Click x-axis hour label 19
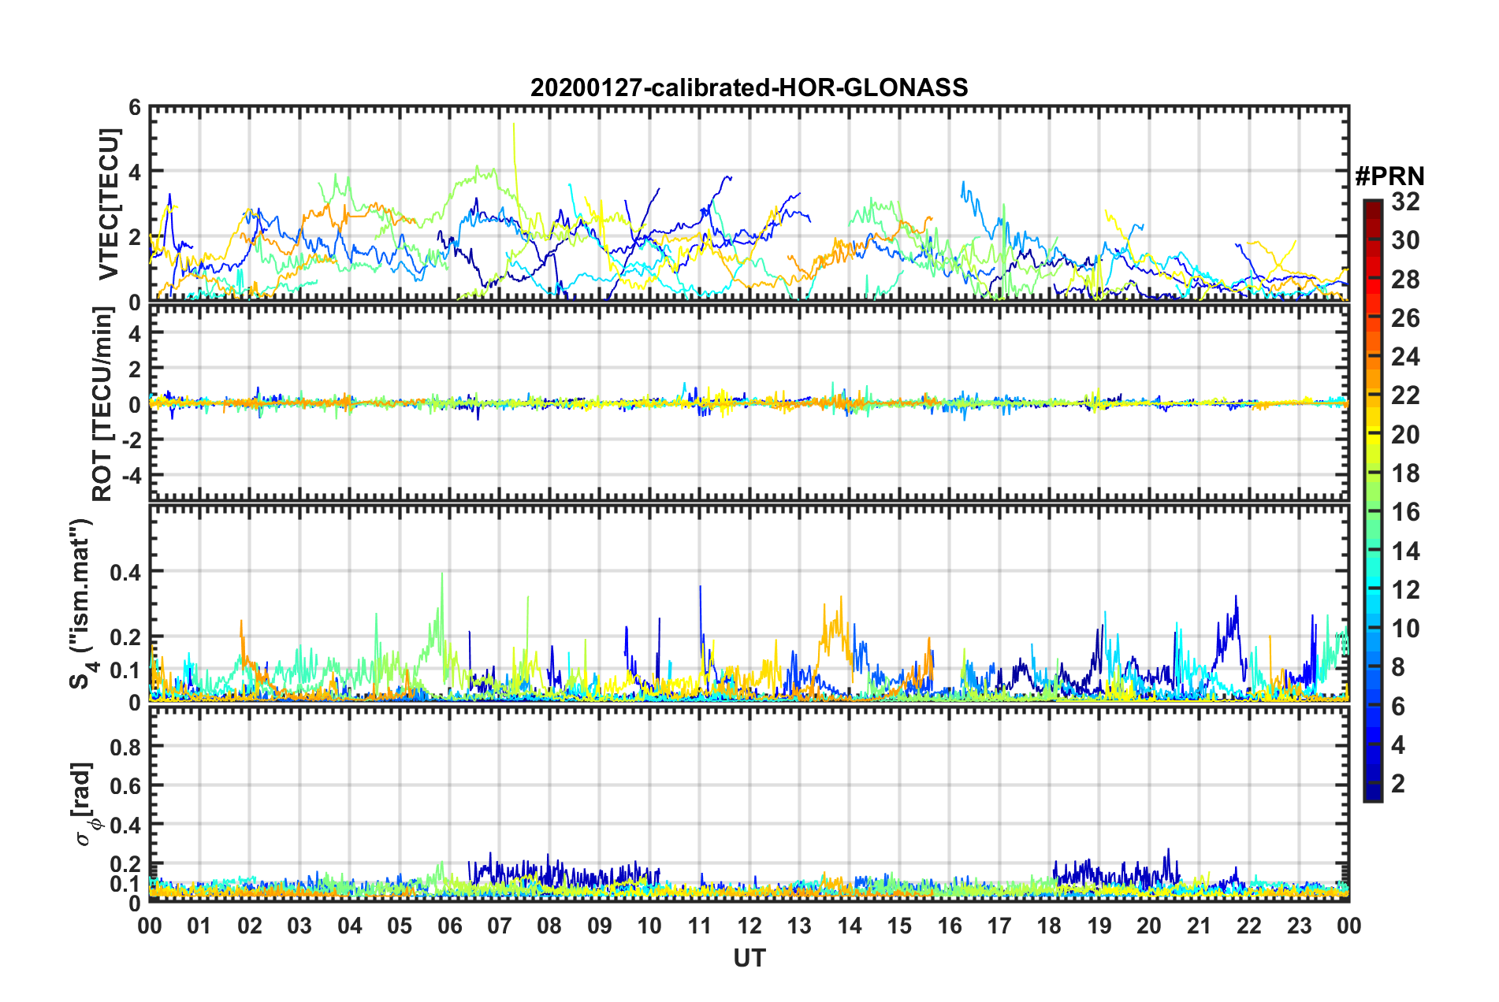This screenshot has width=1499, height=1002. tap(1099, 926)
